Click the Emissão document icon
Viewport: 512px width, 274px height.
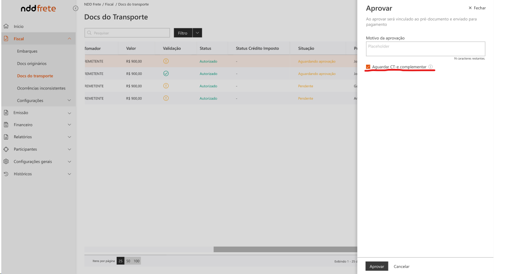(6, 113)
